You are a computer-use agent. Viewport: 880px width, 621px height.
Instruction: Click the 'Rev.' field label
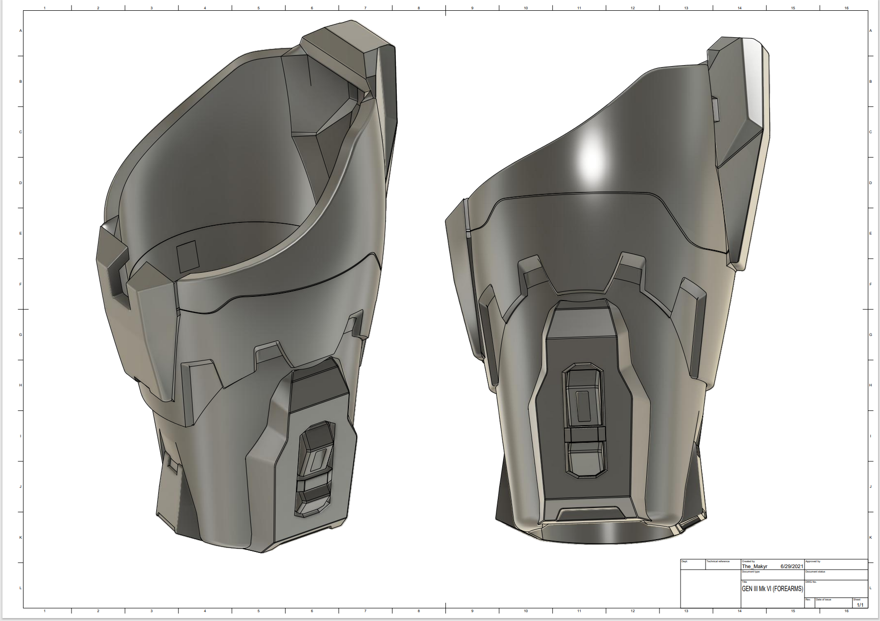click(808, 599)
